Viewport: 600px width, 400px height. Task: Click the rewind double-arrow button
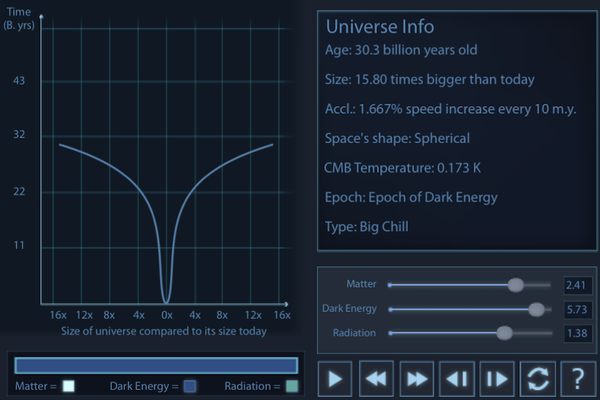click(x=376, y=379)
